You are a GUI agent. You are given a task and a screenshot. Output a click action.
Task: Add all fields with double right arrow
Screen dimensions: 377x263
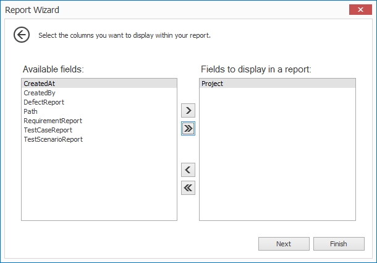click(x=188, y=128)
